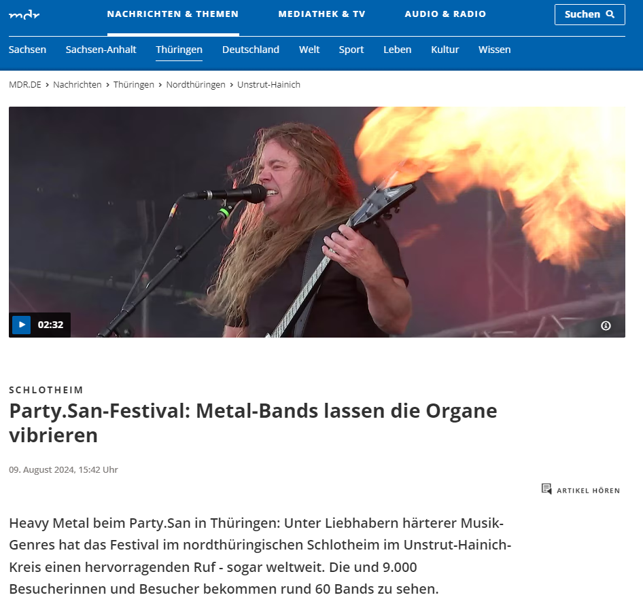Image resolution: width=643 pixels, height=610 pixels.
Task: Click the magnifying glass search icon
Action: [x=610, y=14]
